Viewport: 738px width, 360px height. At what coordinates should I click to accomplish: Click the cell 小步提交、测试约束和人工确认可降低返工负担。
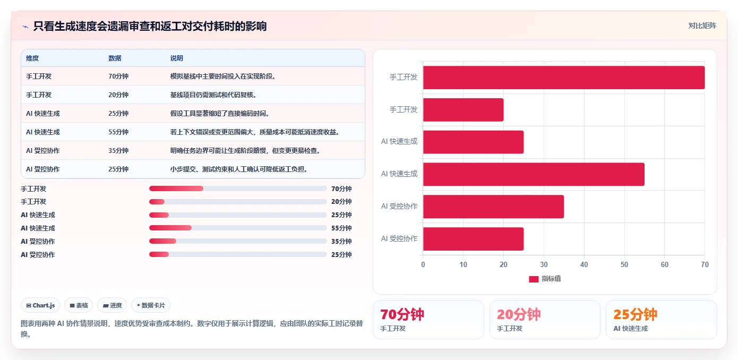239,169
